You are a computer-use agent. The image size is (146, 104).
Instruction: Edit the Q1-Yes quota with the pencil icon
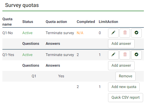pyautogui.click(x=113, y=55)
